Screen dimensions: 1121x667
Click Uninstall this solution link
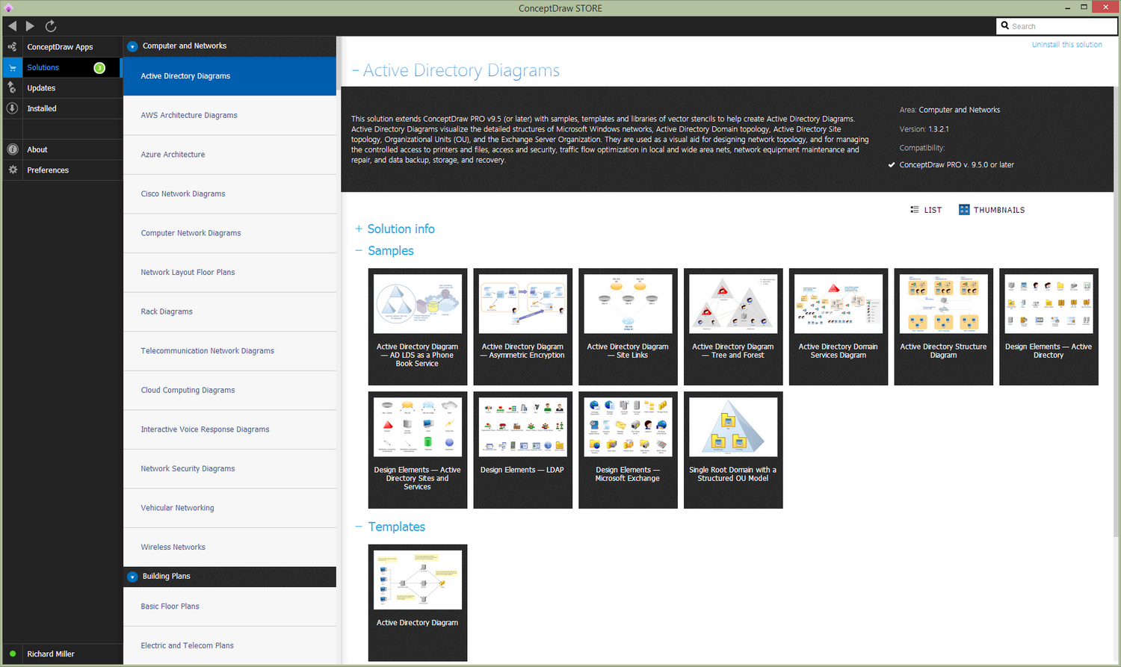point(1066,45)
